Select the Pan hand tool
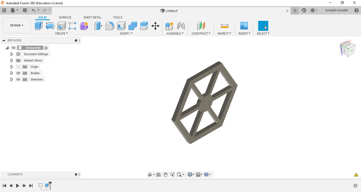 pos(165,175)
